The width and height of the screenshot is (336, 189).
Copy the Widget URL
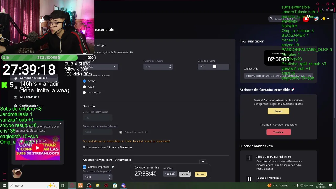310,76
